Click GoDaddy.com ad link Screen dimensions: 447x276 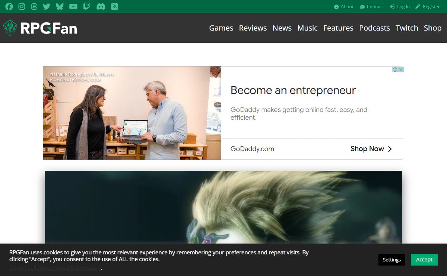click(x=252, y=149)
